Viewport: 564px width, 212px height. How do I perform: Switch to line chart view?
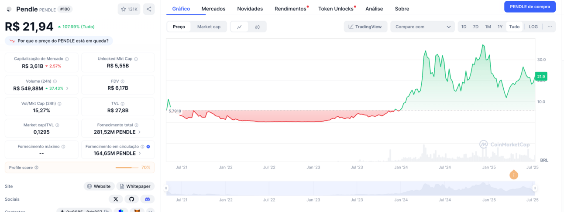click(239, 27)
